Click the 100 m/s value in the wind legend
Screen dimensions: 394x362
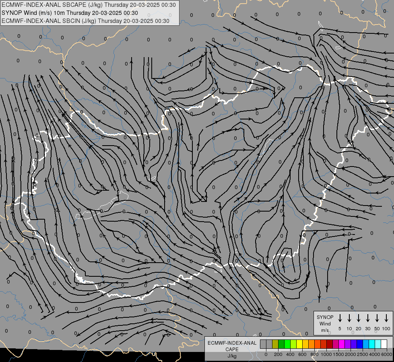(x=386, y=329)
